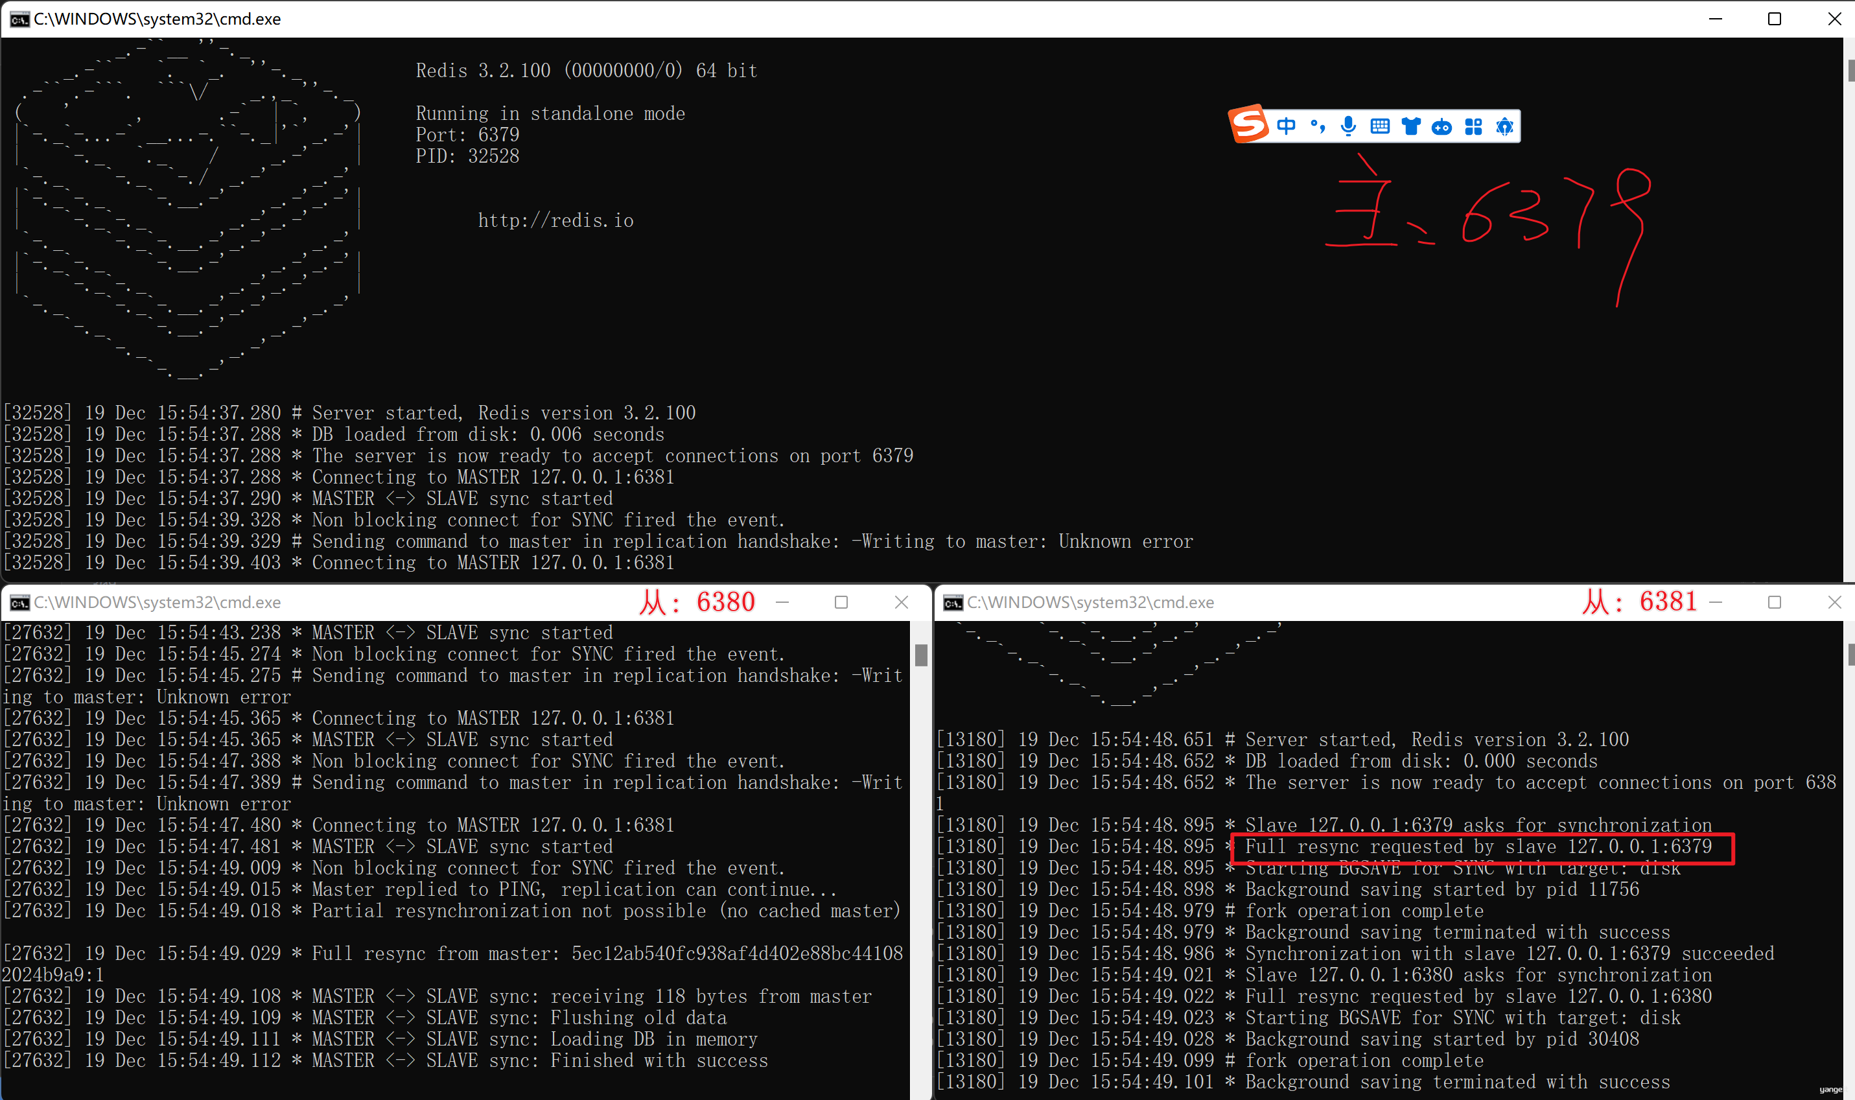
Task: Click '[13180] Server started, Redis version 3.2.100' line
Action: (1282, 740)
